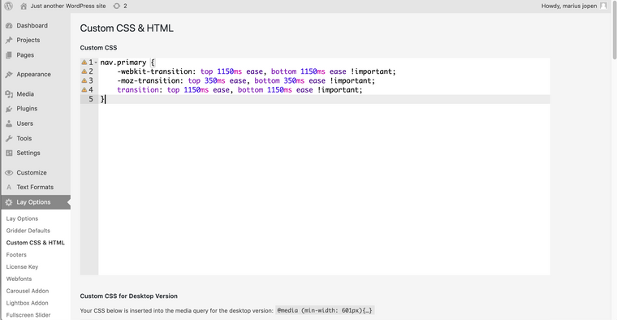617x320 pixels.
Task: Select the Lay Options top-level menu
Action: [x=36, y=202]
